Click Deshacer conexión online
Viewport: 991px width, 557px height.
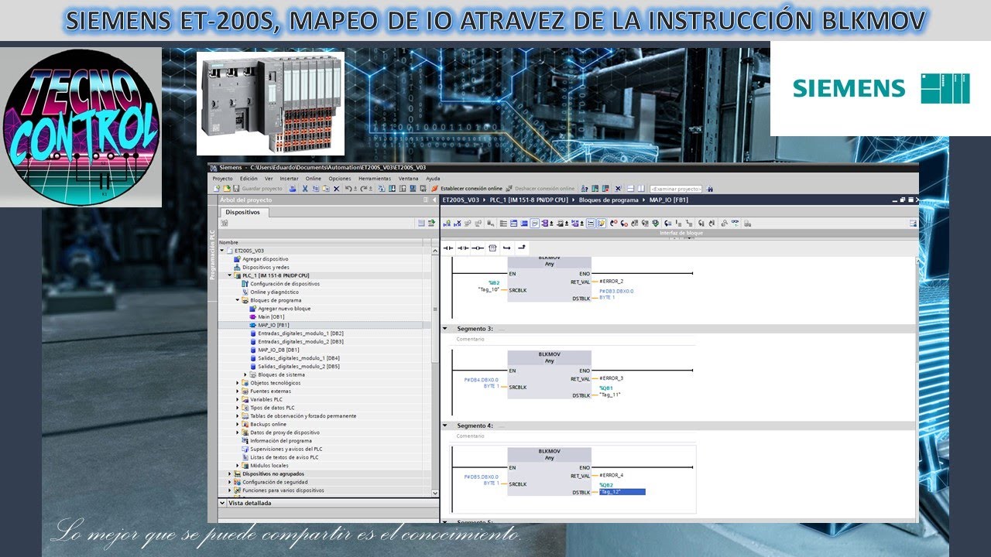540,188
